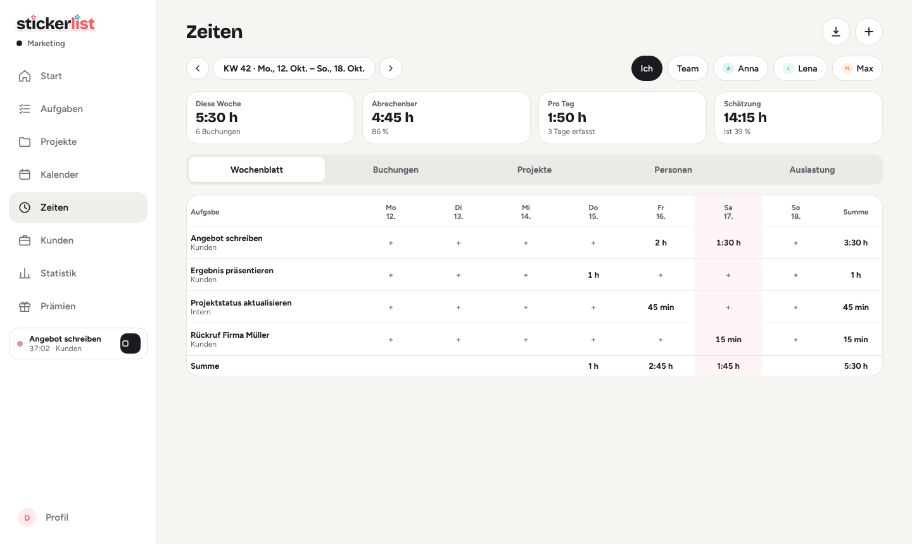Screen dimensions: 912x544
Task: Click the Schätzung 14:15 h card
Action: 799,118
